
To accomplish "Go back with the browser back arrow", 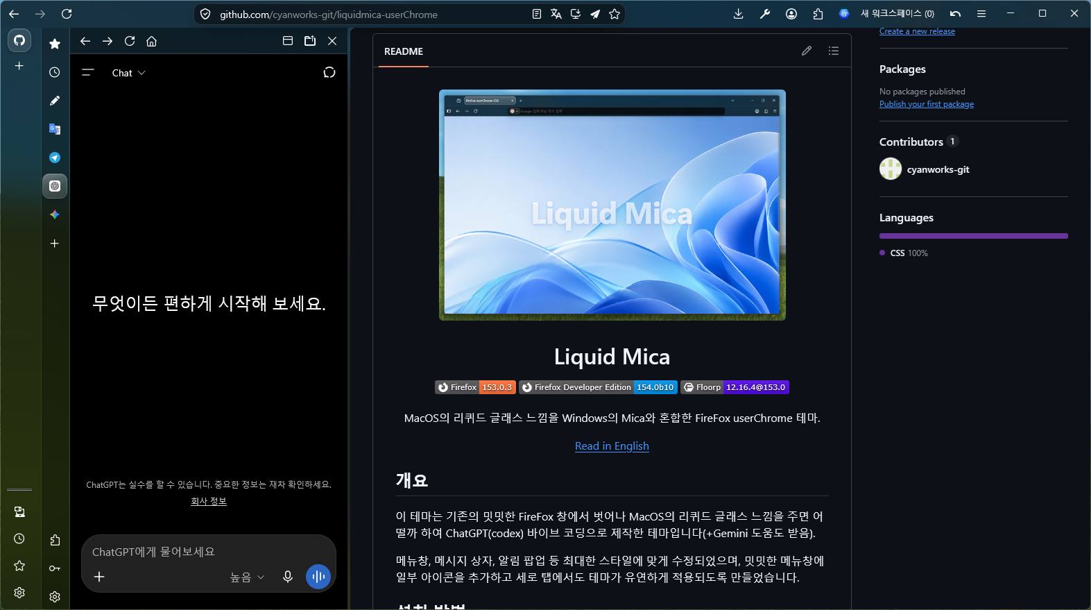I will click(x=14, y=14).
